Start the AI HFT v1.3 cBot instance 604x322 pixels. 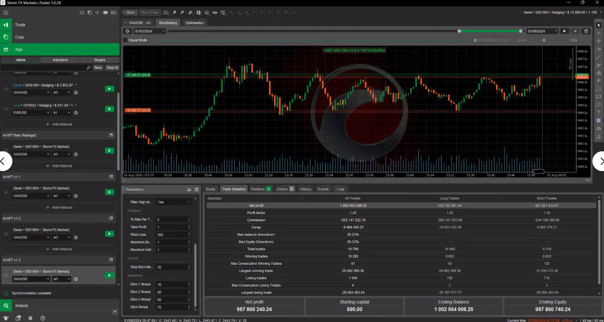tap(109, 275)
